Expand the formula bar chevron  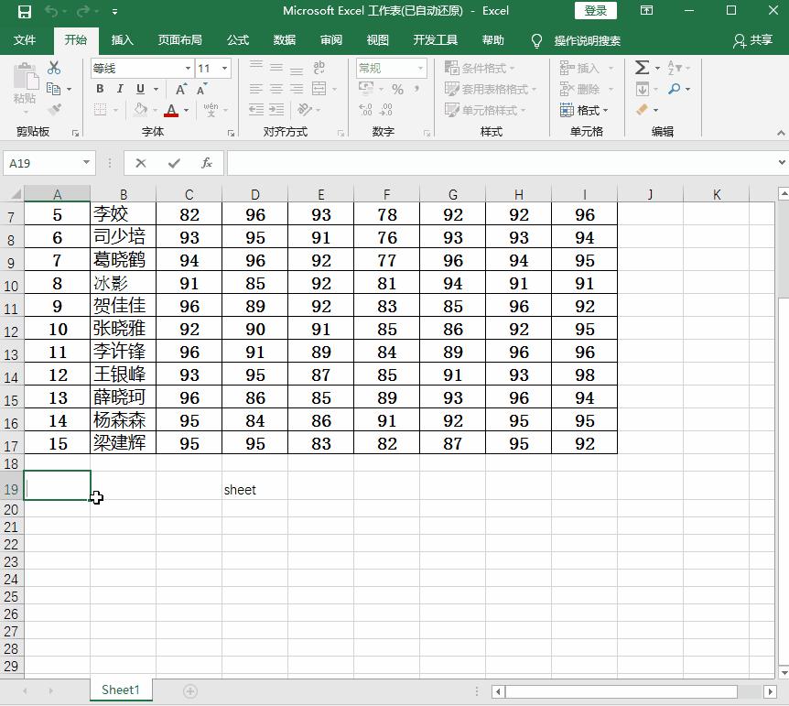pos(782,163)
